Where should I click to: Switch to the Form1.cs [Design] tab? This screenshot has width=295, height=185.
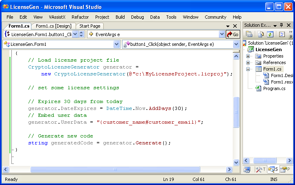pos(53,26)
